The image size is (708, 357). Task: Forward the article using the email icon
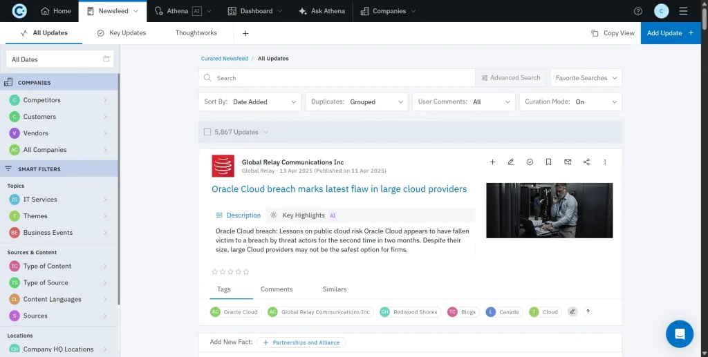coord(568,162)
